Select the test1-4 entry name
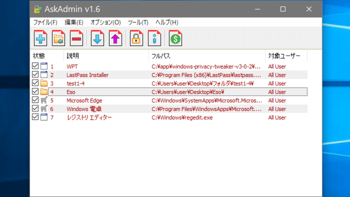The width and height of the screenshot is (350, 197). point(75,83)
